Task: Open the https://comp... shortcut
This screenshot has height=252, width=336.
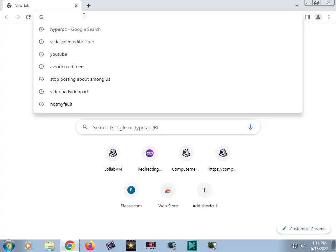Action: pos(223,159)
